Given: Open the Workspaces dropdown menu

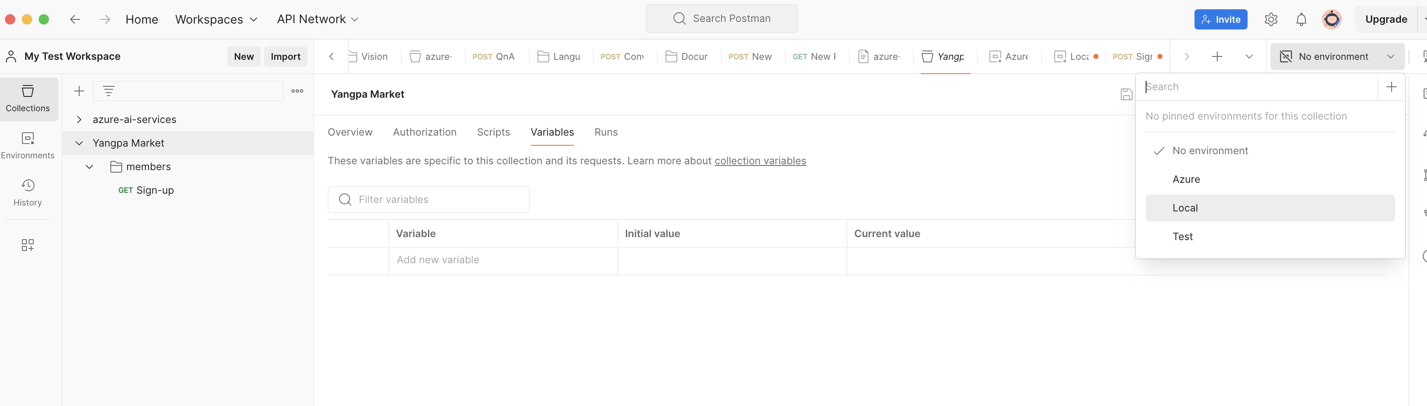Looking at the screenshot, I should point(216,19).
